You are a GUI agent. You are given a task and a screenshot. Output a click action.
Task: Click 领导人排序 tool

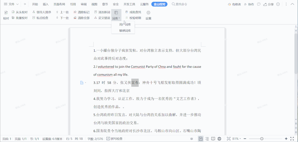[x=42, y=12]
